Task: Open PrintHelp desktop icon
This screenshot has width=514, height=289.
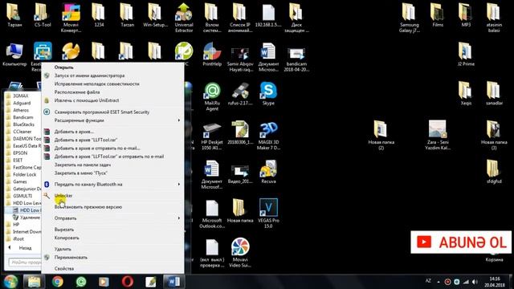Action: tap(212, 55)
